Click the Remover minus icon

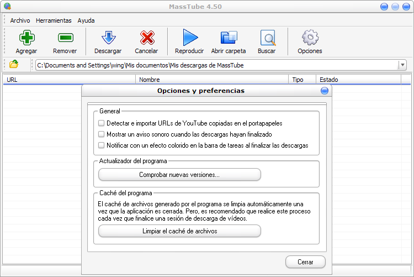[x=65, y=38]
